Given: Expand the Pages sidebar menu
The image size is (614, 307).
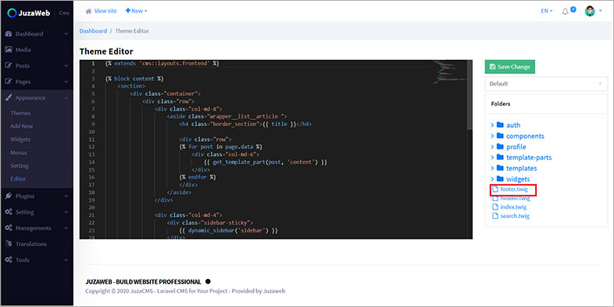Looking at the screenshot, I should [x=37, y=82].
